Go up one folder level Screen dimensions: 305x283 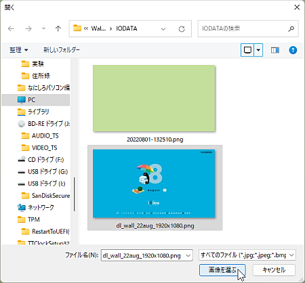(58, 28)
